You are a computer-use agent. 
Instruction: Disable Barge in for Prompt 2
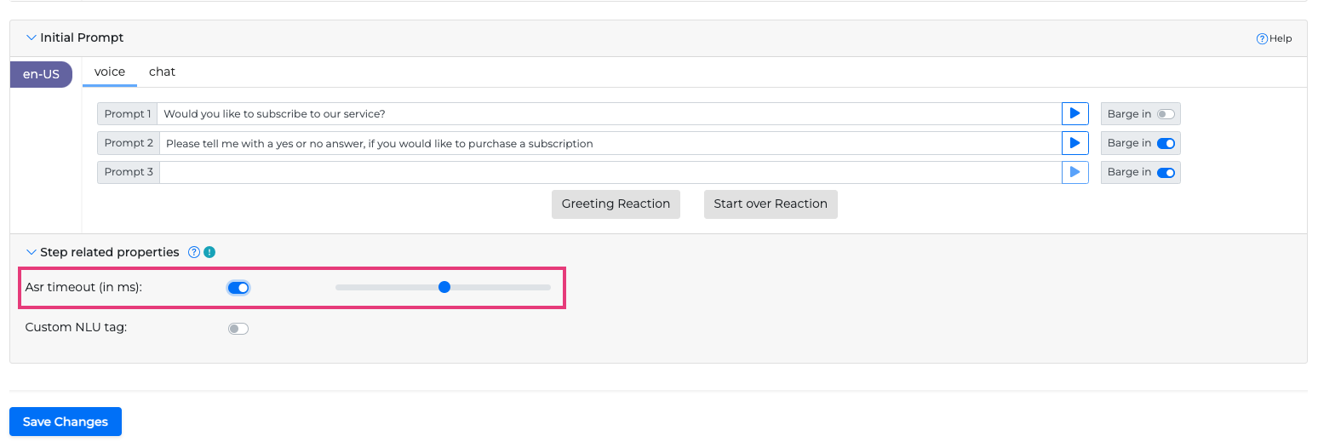(x=1165, y=143)
